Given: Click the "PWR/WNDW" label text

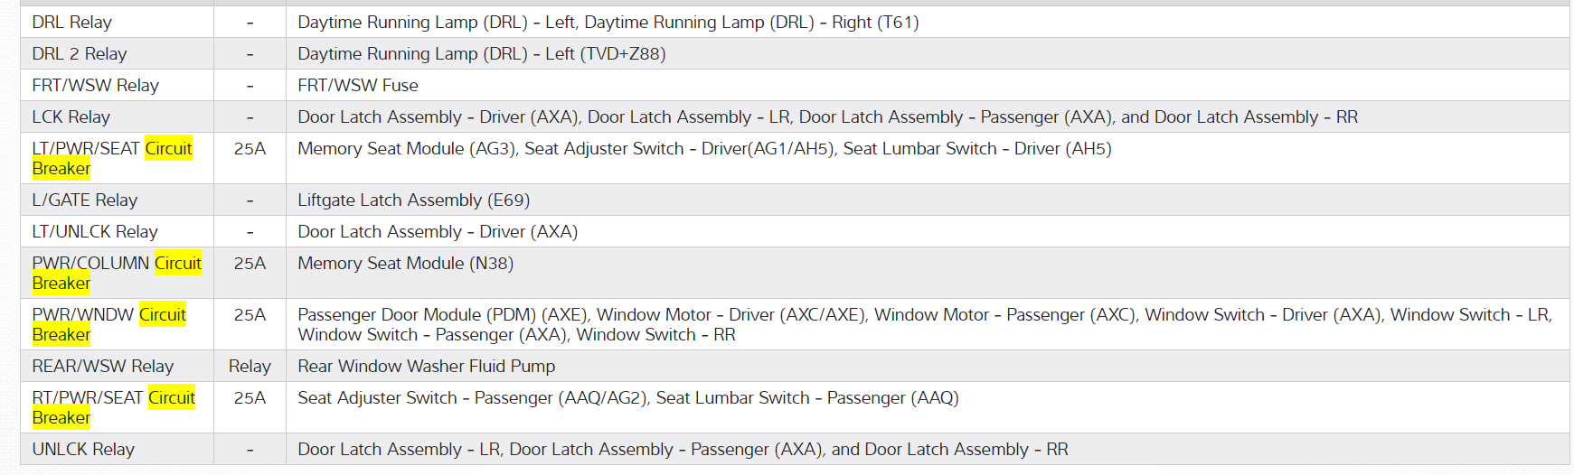Looking at the screenshot, I should (x=83, y=315).
